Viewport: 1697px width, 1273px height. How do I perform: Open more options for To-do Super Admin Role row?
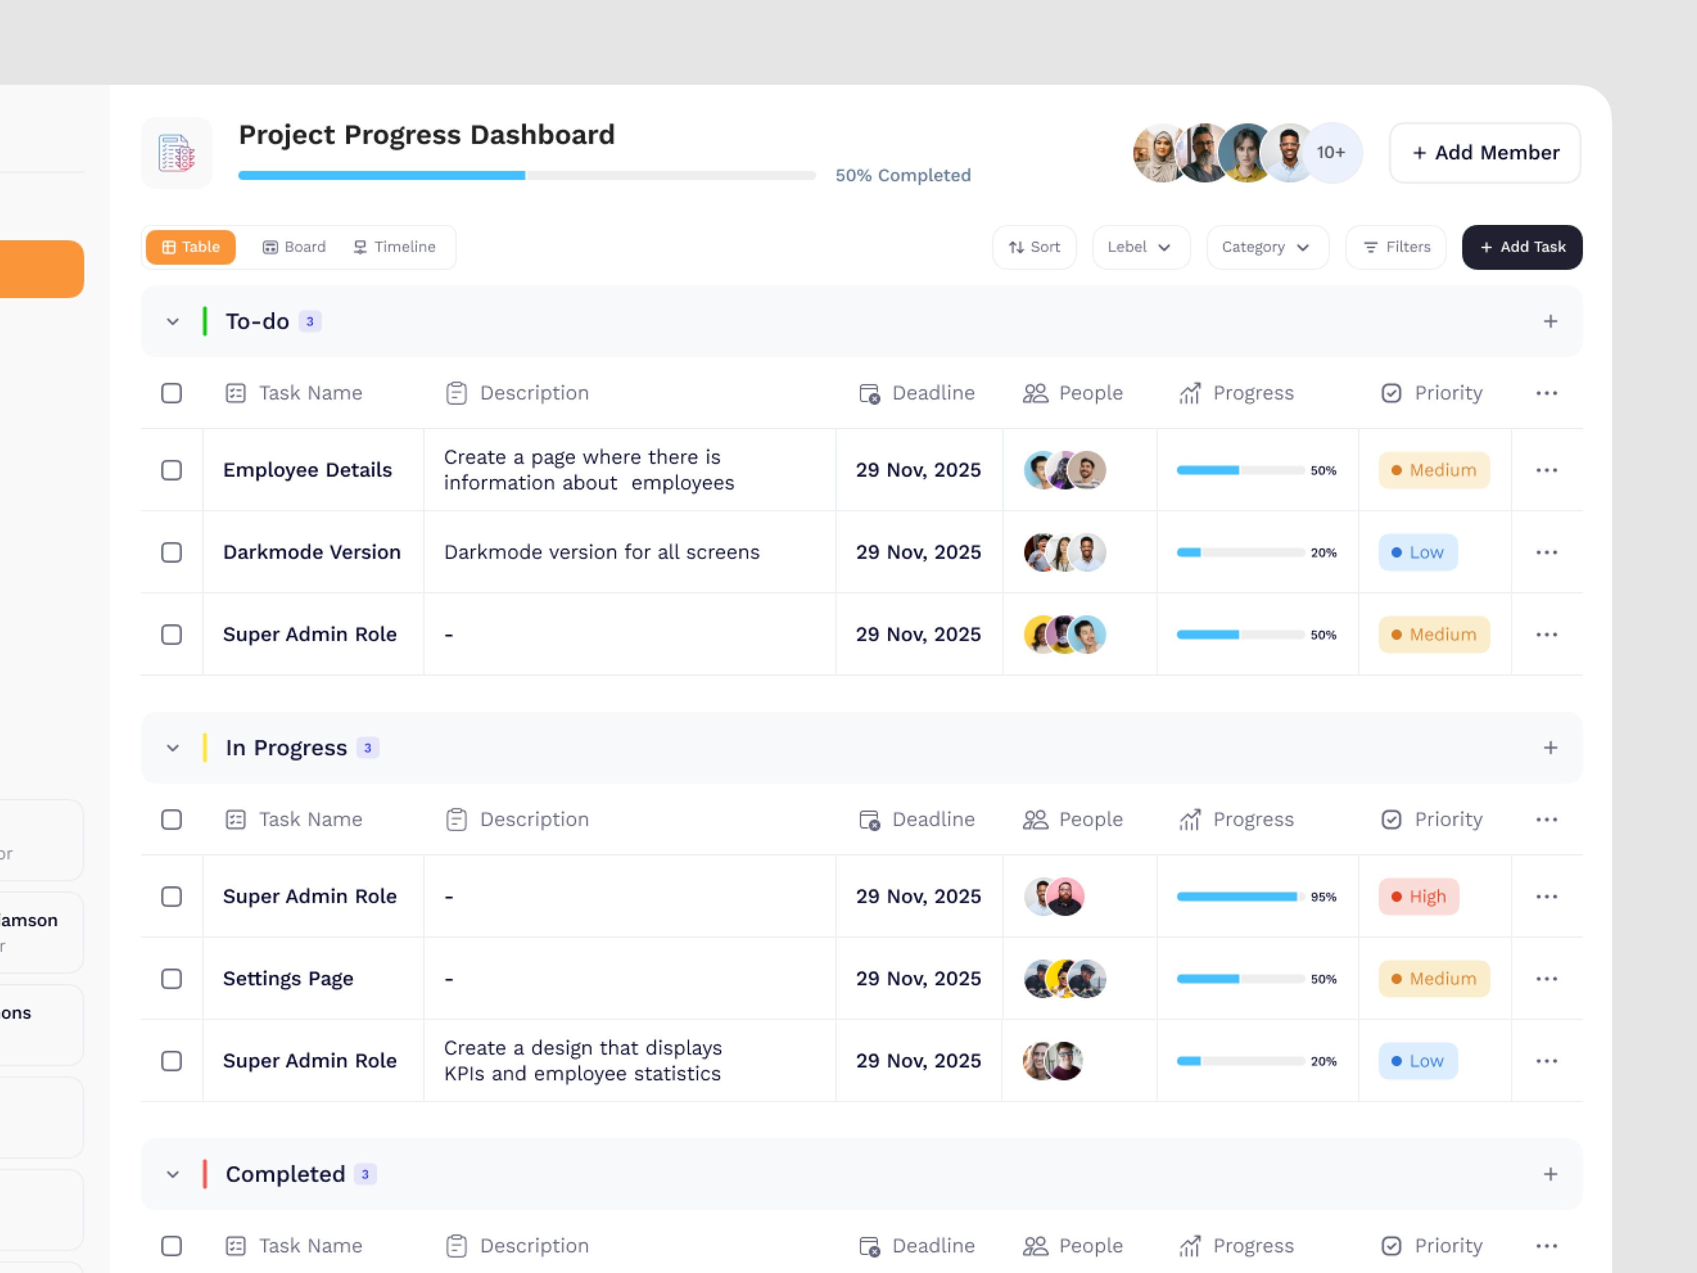pos(1546,634)
